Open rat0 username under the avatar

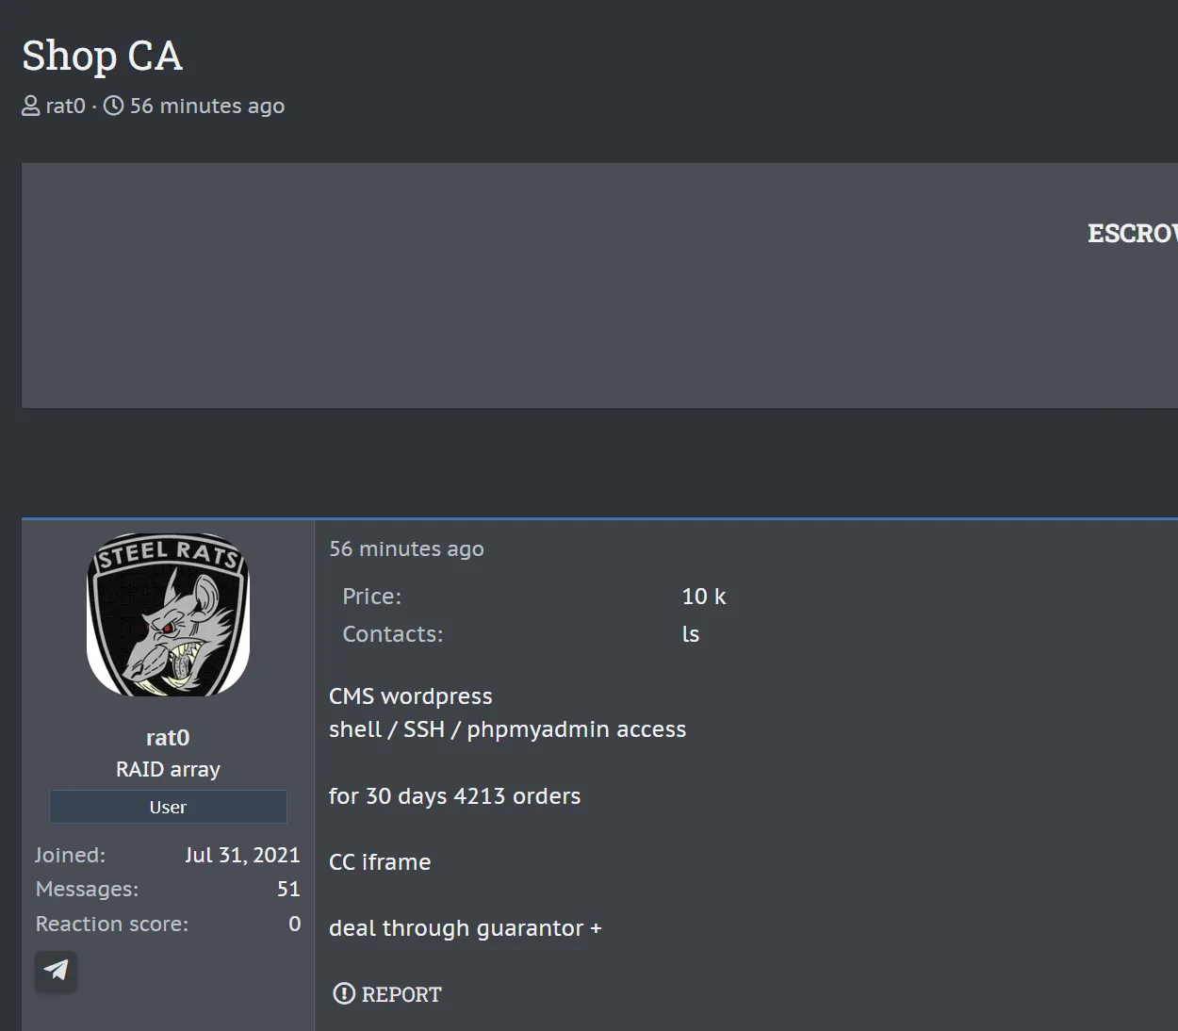(x=168, y=737)
